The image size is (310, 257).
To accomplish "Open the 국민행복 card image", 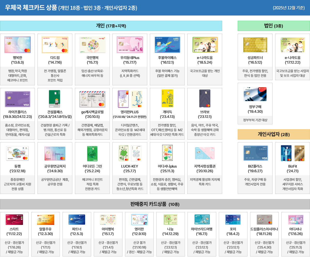I will tap(92, 44).
